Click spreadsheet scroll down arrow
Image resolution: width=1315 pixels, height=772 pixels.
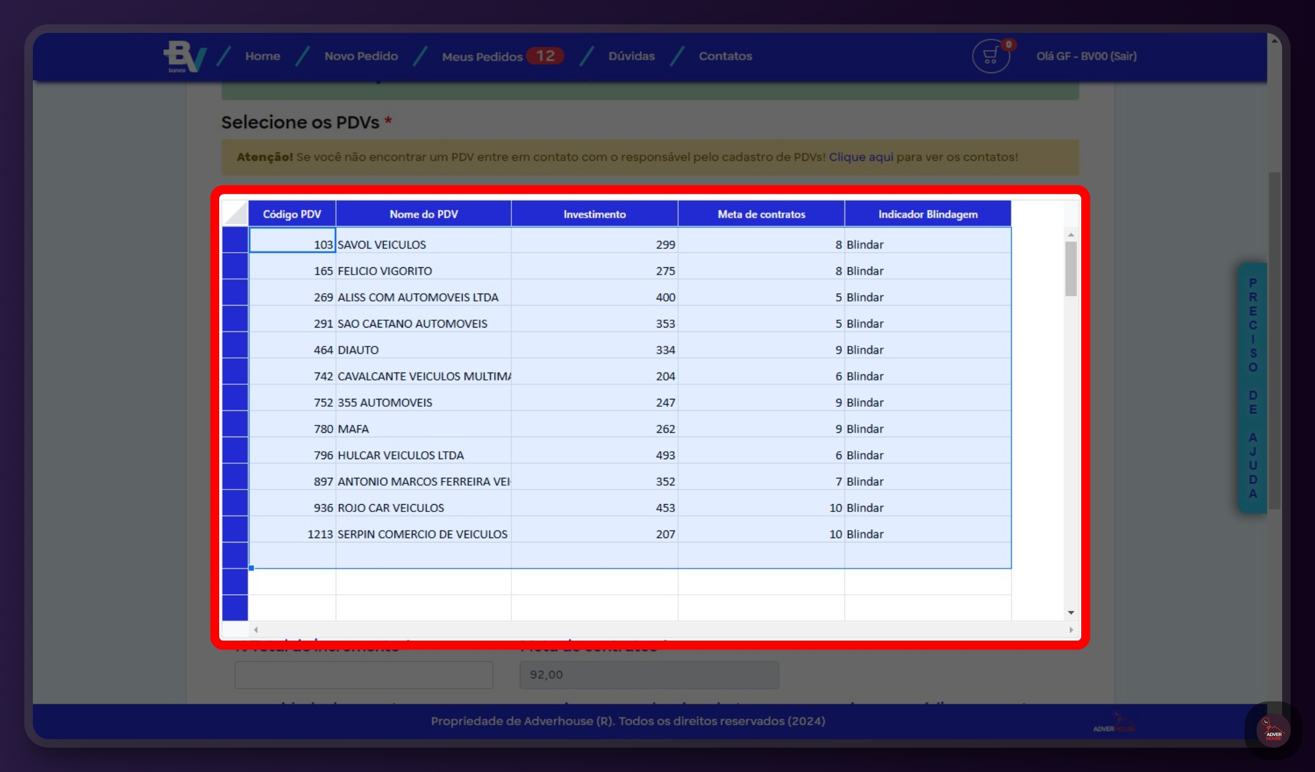(1071, 612)
